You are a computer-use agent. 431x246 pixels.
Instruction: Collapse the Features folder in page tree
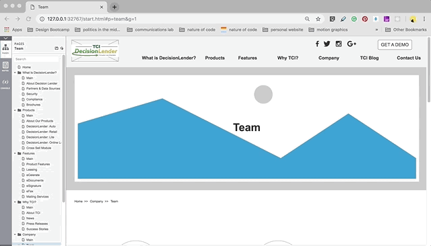pos(15,153)
